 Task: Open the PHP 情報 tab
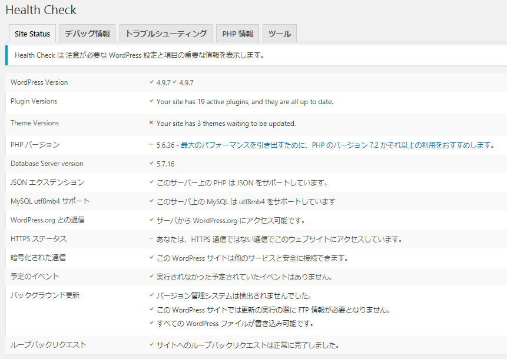tap(238, 34)
